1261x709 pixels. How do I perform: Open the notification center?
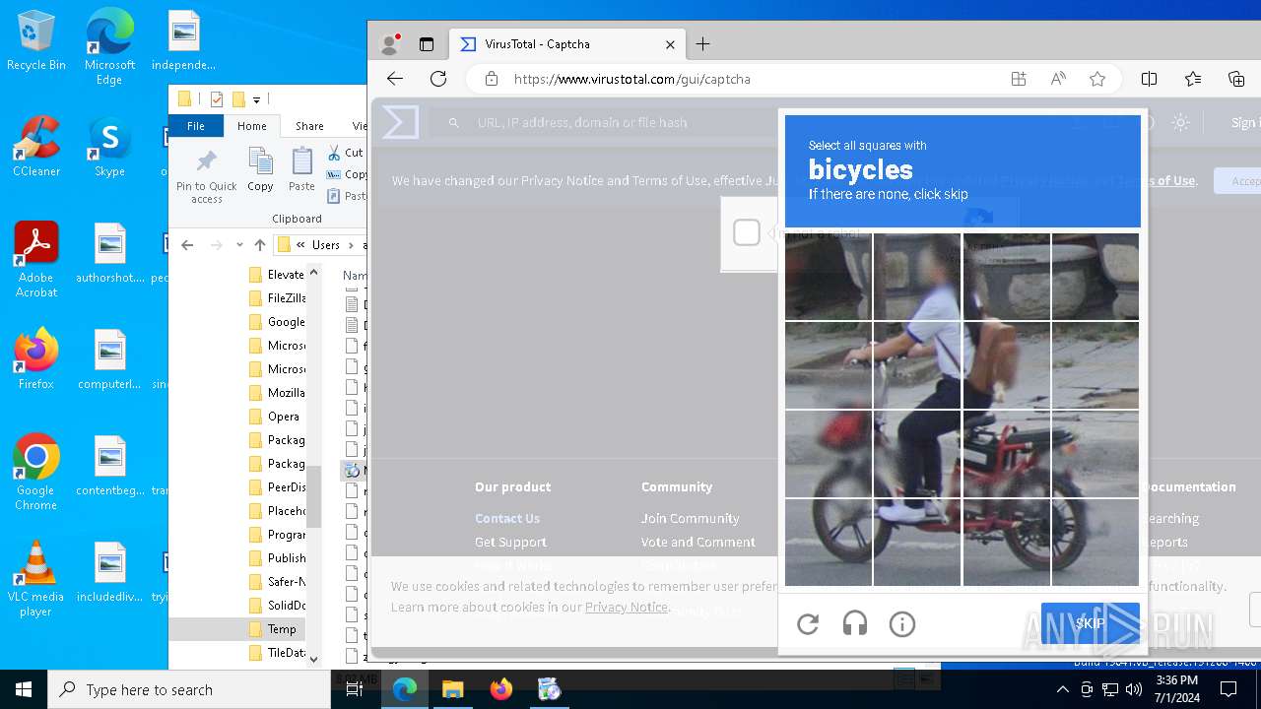coord(1228,689)
